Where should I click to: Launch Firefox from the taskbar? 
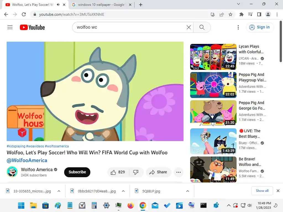pos(130,205)
